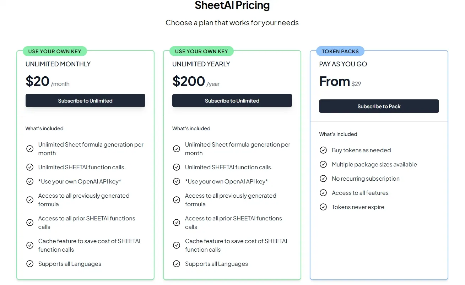The width and height of the screenshot is (465, 285).
Task: Subscribe to Unlimited on the $200 yearly plan
Action: pyautogui.click(x=232, y=100)
